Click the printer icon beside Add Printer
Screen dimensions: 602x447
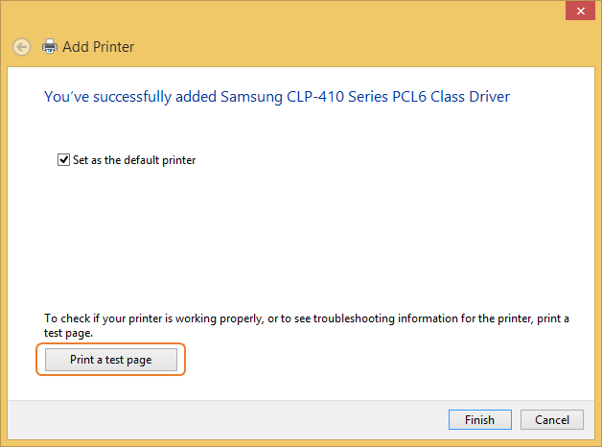click(50, 46)
